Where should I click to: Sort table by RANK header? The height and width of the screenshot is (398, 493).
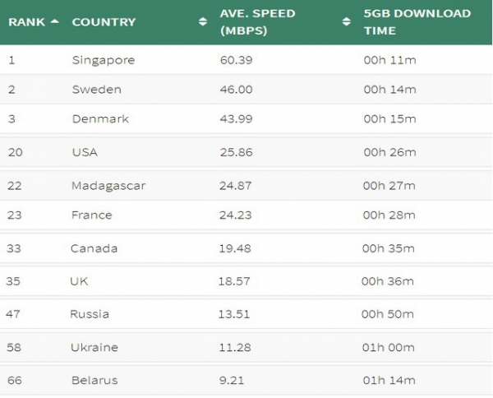point(26,22)
